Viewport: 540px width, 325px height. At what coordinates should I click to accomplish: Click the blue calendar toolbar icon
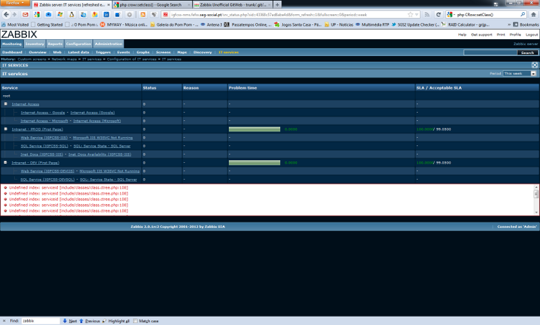[107, 14]
